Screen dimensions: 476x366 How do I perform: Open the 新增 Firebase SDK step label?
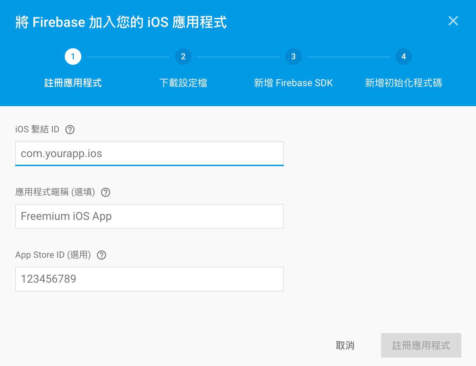pos(293,83)
